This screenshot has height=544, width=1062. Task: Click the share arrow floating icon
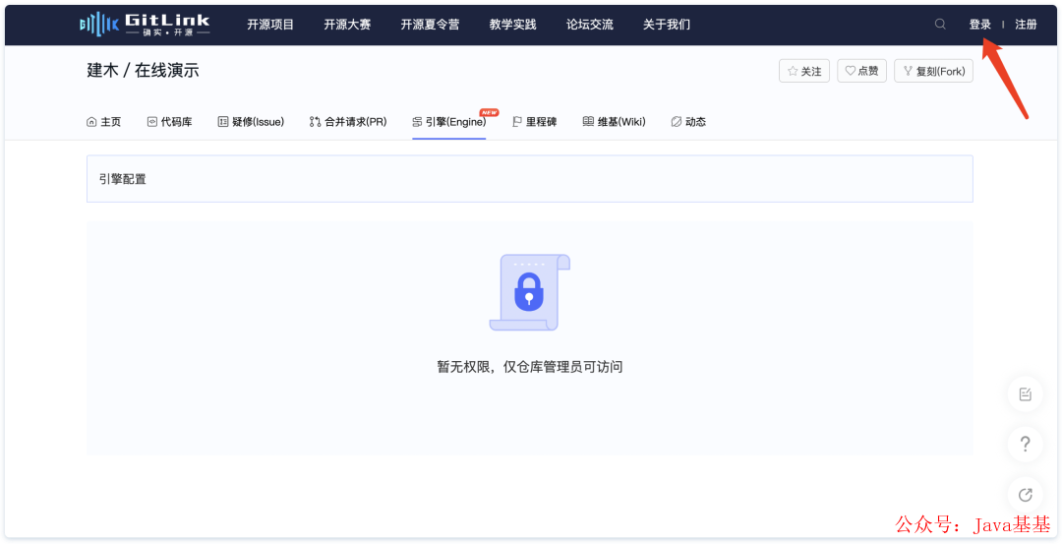[x=1025, y=494]
